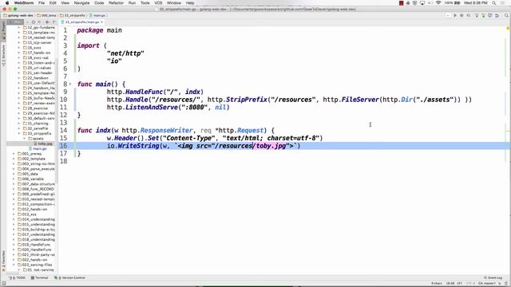Click line number 12 in gutter

click(64, 115)
